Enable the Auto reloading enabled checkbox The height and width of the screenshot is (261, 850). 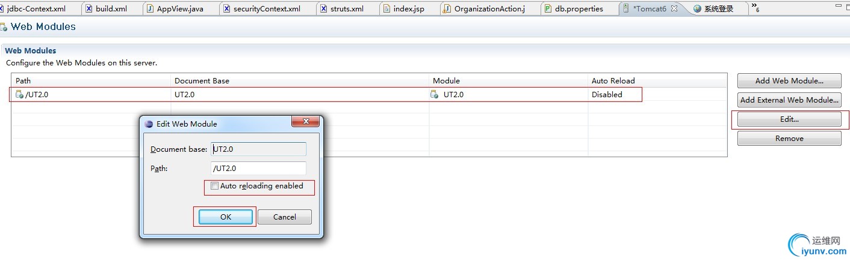214,186
